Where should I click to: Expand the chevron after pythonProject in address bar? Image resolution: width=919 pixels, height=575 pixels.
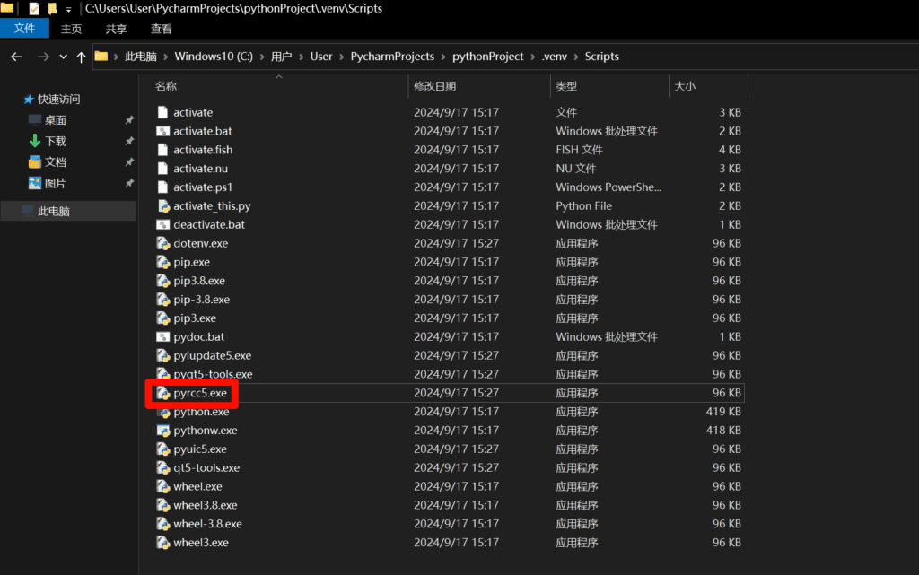click(533, 57)
